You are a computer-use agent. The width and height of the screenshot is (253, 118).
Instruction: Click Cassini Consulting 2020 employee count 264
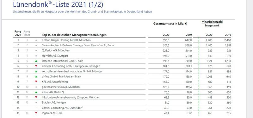210,108
